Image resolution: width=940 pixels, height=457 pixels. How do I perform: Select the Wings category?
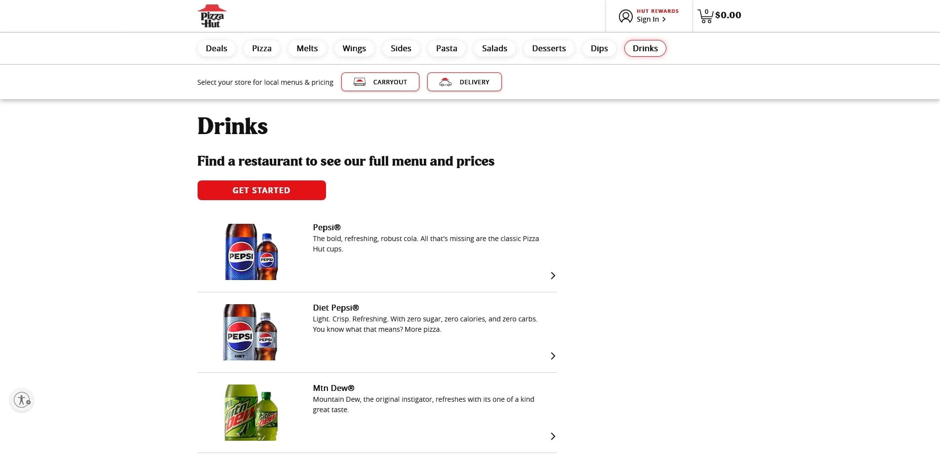pyautogui.click(x=354, y=48)
